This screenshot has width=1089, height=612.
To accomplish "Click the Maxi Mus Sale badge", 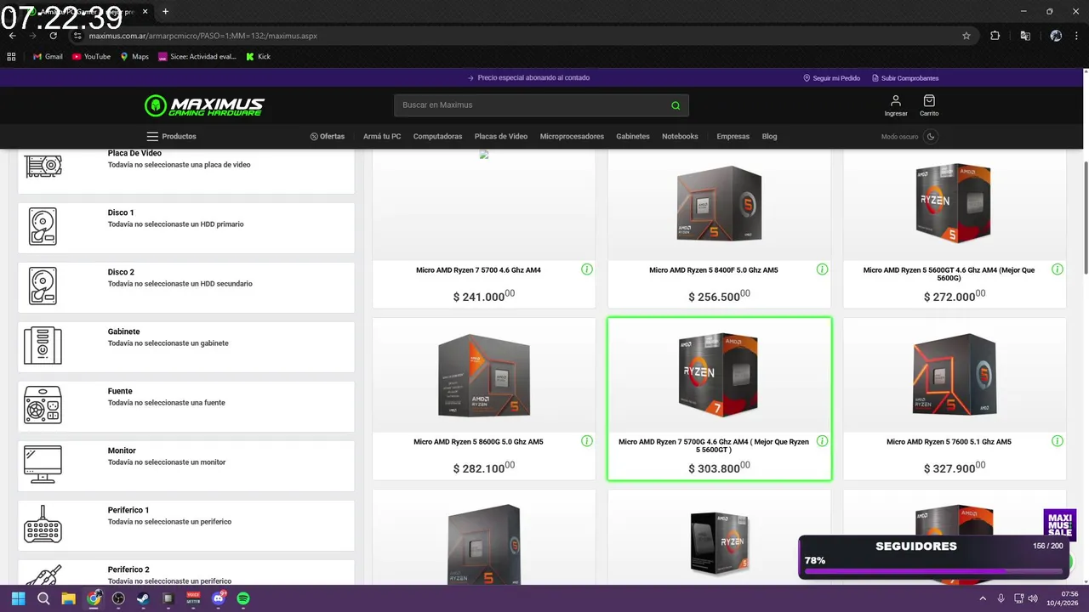I will pos(1060,524).
